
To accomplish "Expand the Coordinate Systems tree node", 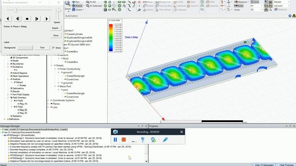I will tap(48, 101).
